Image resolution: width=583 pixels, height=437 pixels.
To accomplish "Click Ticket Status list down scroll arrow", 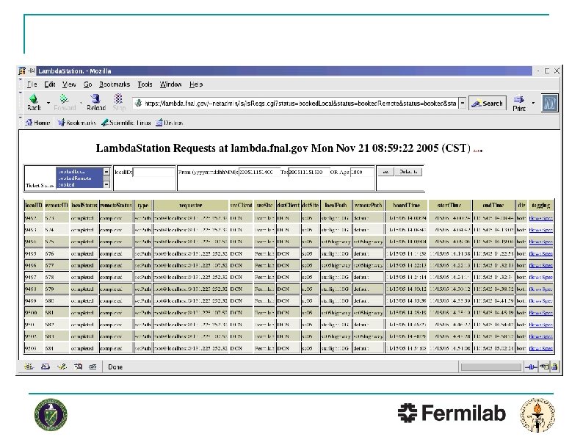I will click(x=106, y=184).
